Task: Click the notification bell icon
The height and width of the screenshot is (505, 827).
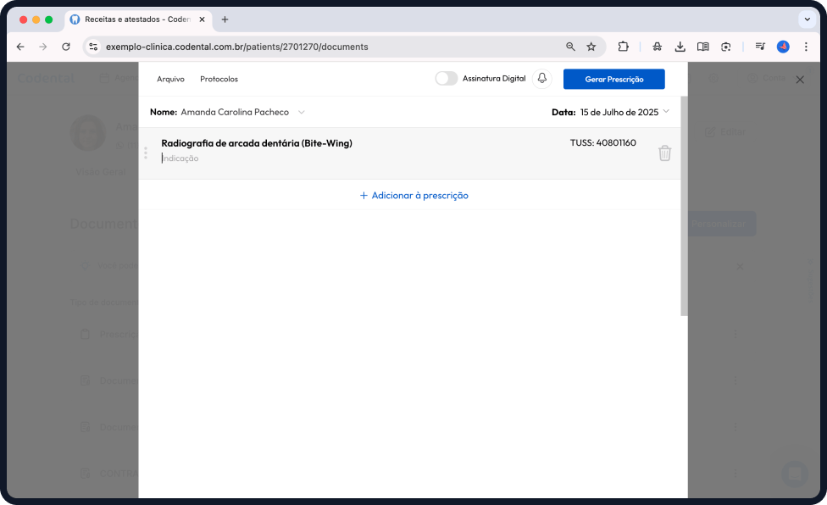Action: point(542,79)
